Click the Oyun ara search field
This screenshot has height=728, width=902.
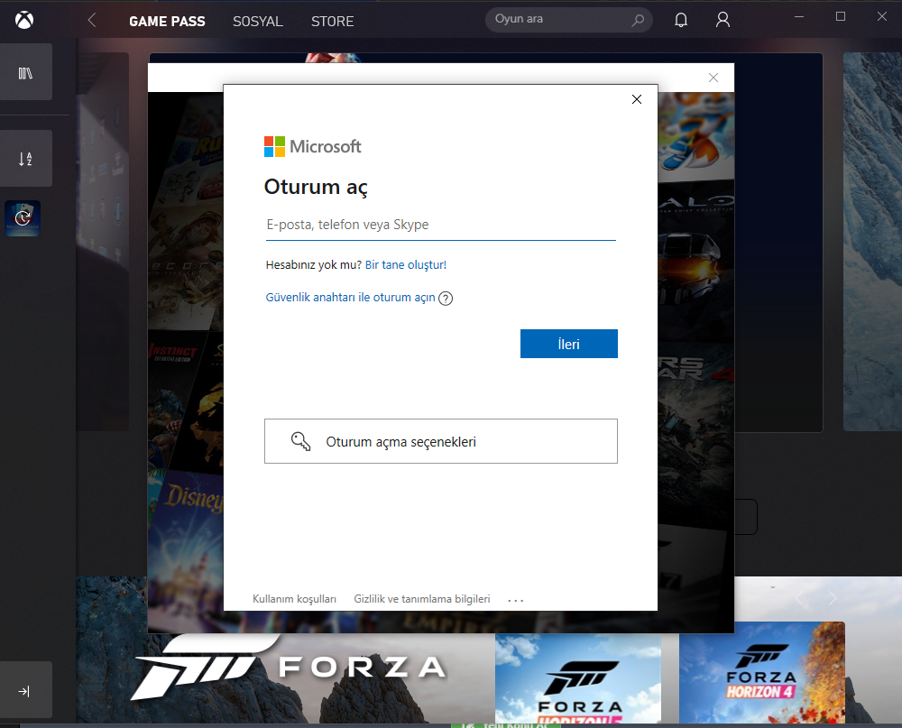click(x=568, y=20)
